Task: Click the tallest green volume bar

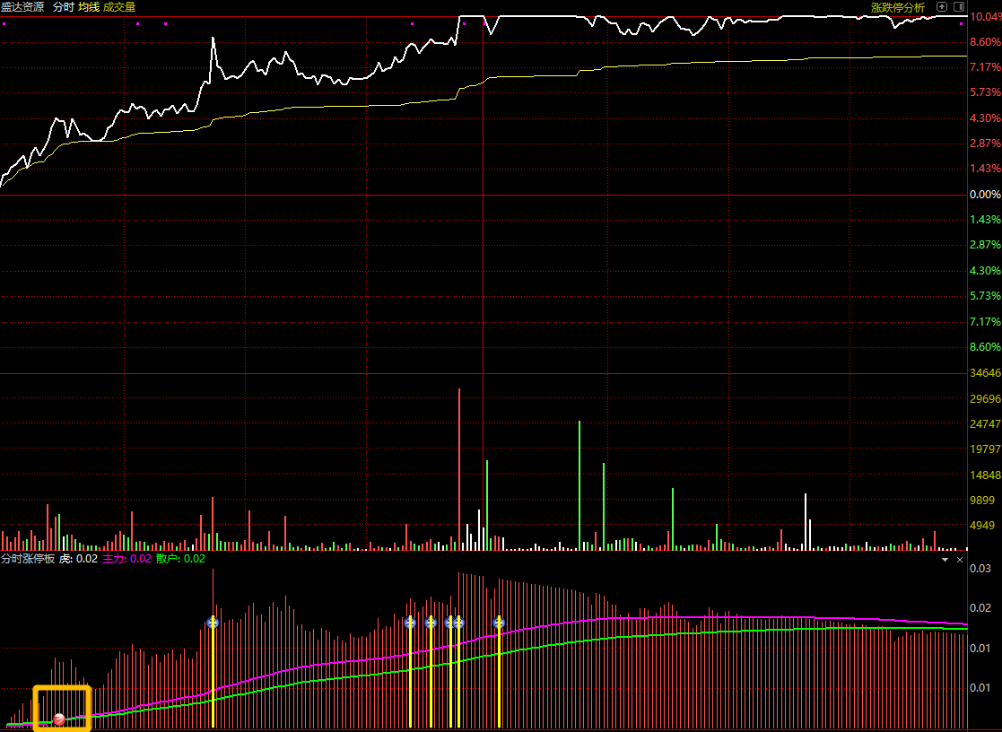Action: point(579,485)
